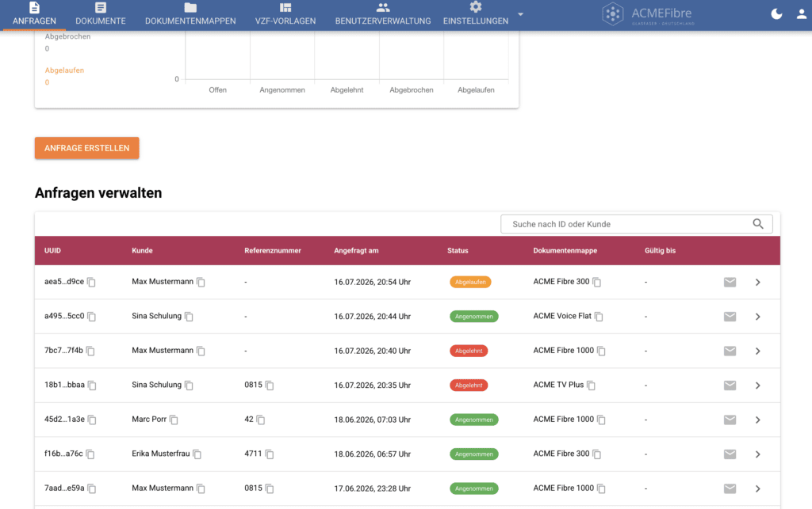This screenshot has height=509, width=812.
Task: Select date 18.06.2026, 07:03 Uhr
Action: tap(373, 420)
